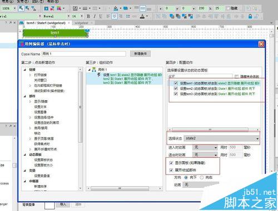Screen dimensions: 278x211
Task: Click the line width toolbar icon
Action: click(85, 8)
